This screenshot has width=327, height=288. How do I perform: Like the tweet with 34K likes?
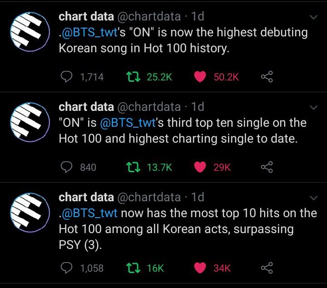200,268
